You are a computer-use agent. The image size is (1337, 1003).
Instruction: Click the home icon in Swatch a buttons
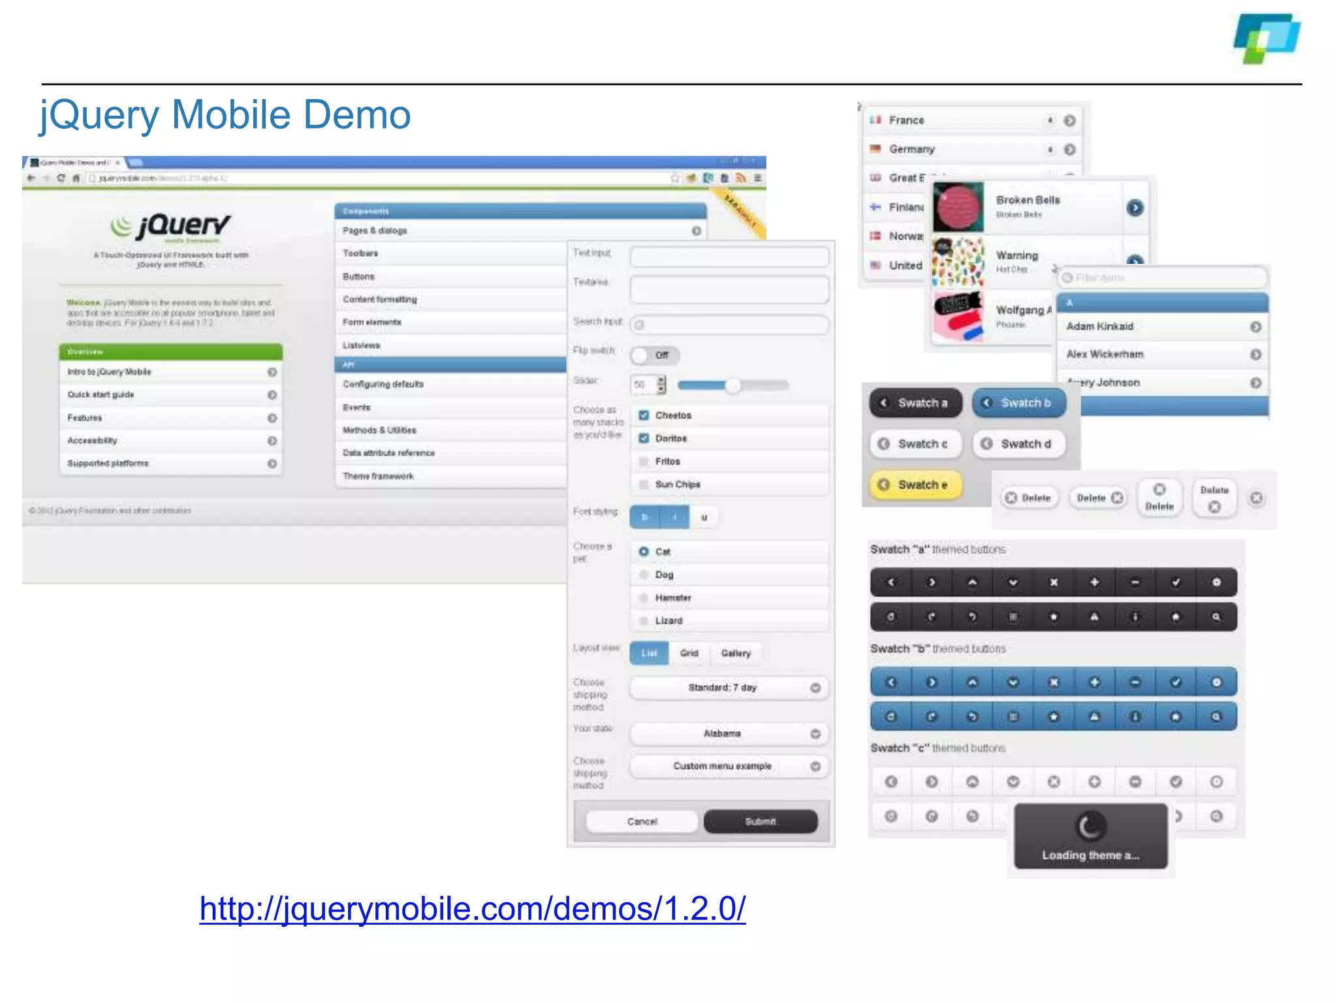(x=1176, y=616)
